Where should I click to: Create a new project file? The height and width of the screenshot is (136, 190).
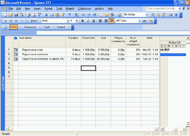point(5,15)
